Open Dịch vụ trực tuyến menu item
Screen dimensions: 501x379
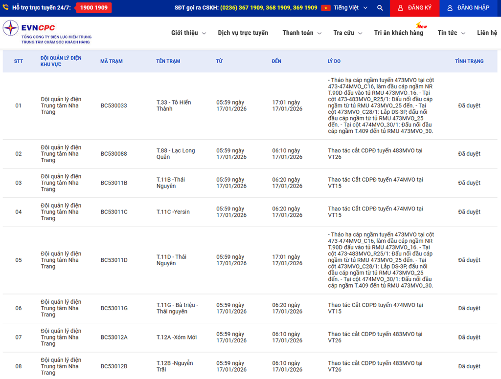[243, 33]
